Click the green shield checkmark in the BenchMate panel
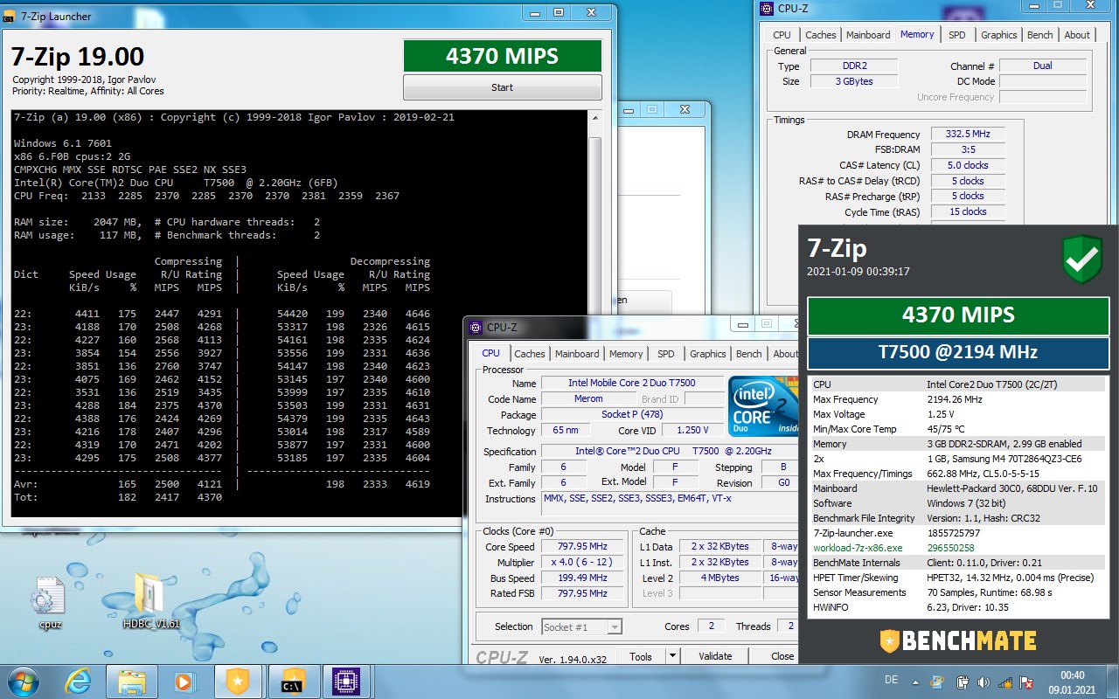1119x699 pixels. tap(1082, 260)
